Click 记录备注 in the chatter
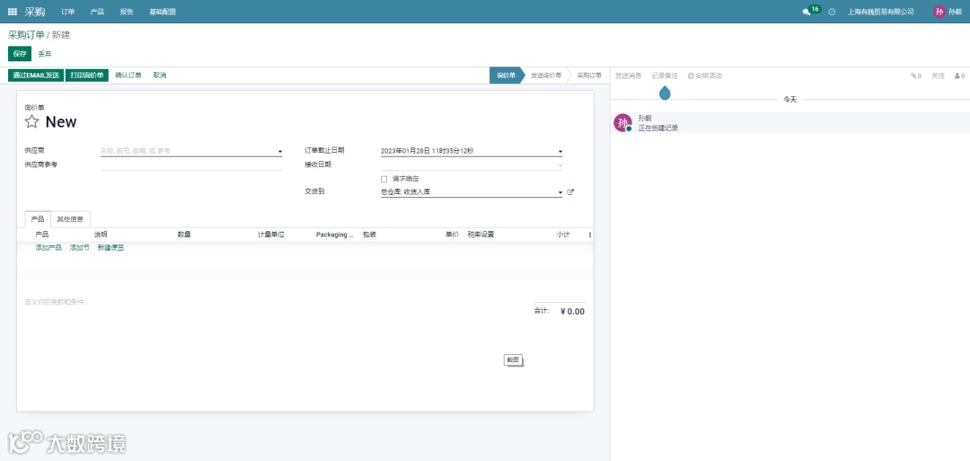Viewport: 970px width, 461px height. pyautogui.click(x=665, y=75)
